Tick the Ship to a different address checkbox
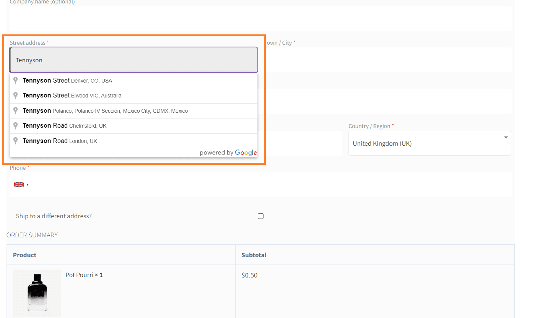 (x=260, y=216)
